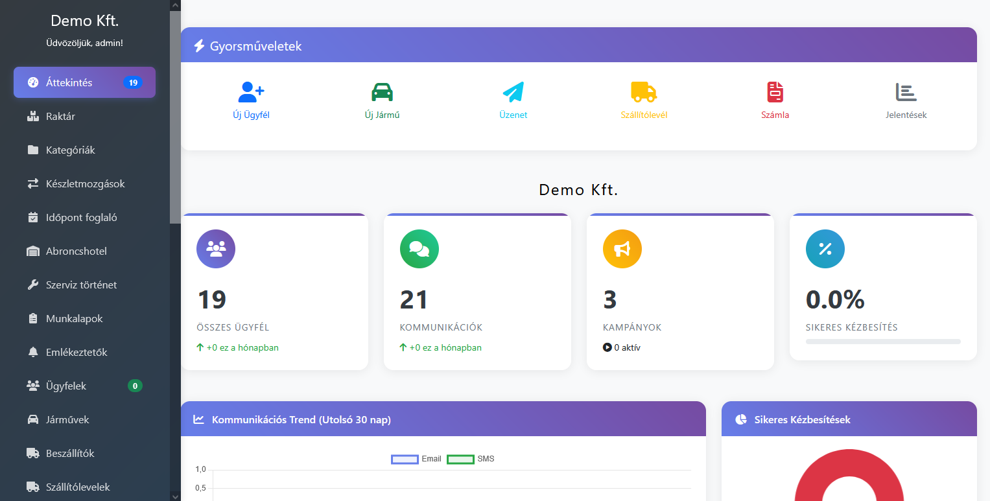Select the Üzenet paper plane icon
This screenshot has width=990, height=501.
[x=513, y=93]
